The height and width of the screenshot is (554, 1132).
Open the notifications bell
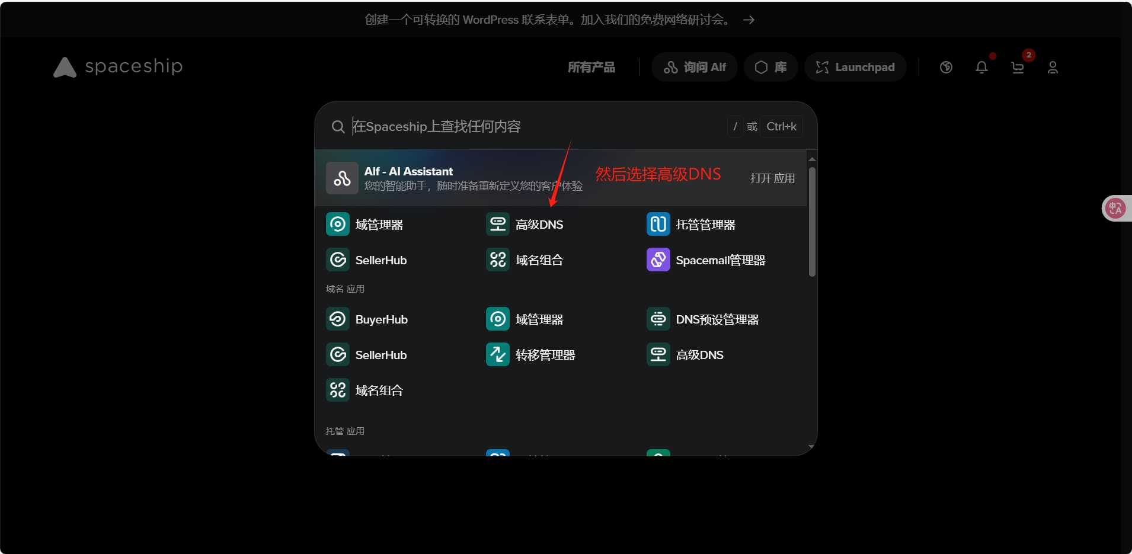coord(981,68)
